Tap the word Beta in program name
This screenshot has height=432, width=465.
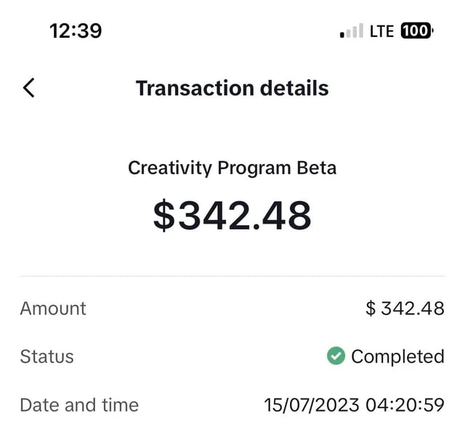tap(317, 168)
